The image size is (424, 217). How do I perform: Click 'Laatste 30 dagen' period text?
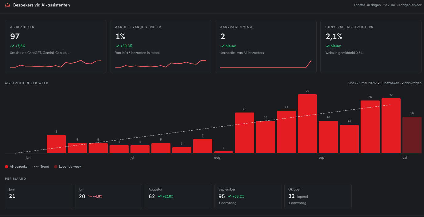pyautogui.click(x=367, y=5)
